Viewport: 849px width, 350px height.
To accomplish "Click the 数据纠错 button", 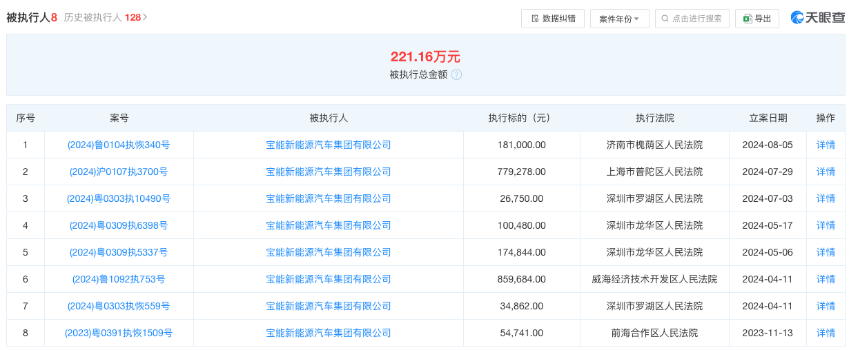I will point(553,19).
